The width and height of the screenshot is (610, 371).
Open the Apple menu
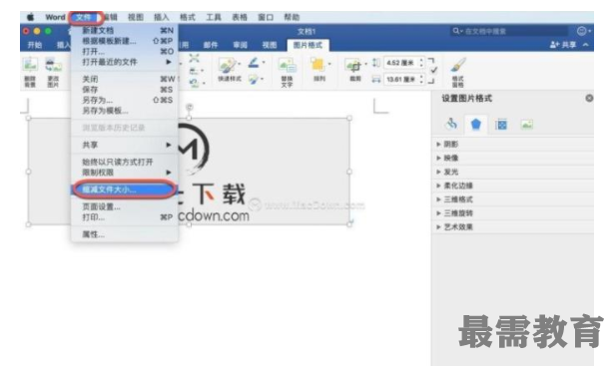click(30, 17)
